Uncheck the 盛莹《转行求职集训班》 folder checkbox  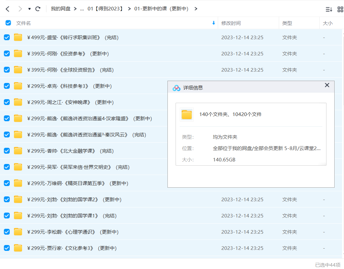pos(7,37)
